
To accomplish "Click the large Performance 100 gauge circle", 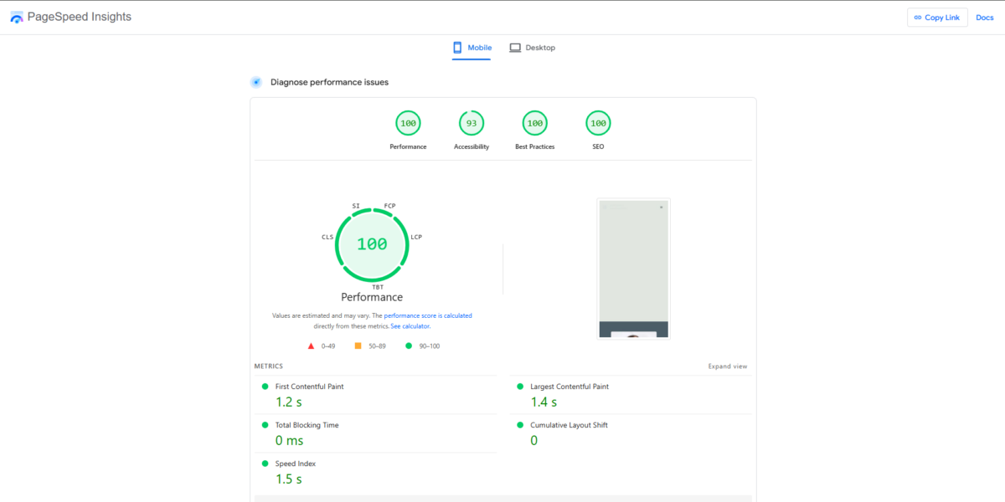I will [372, 244].
